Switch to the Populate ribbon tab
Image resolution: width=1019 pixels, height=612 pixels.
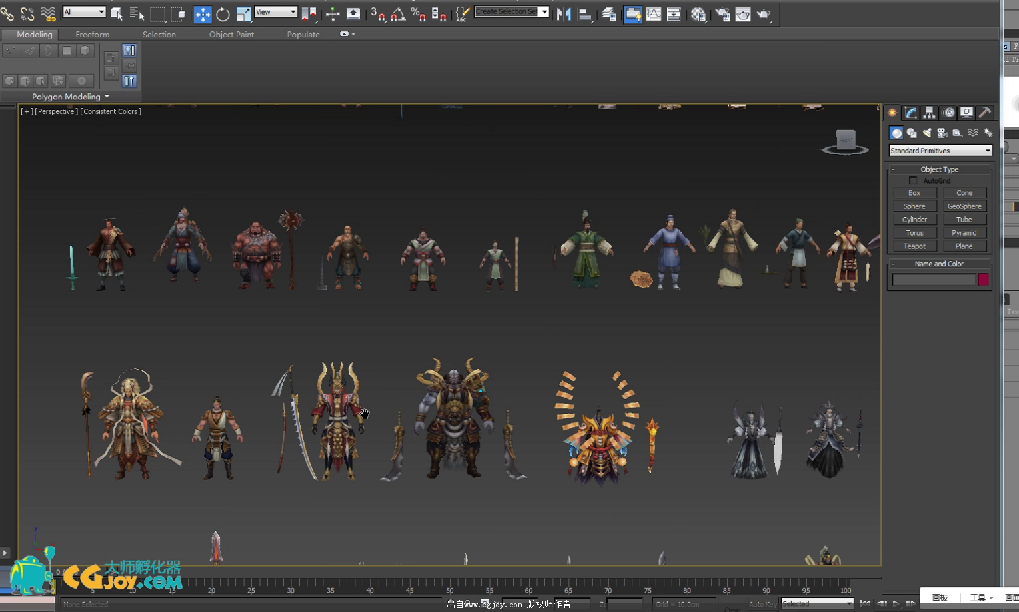[x=303, y=34]
